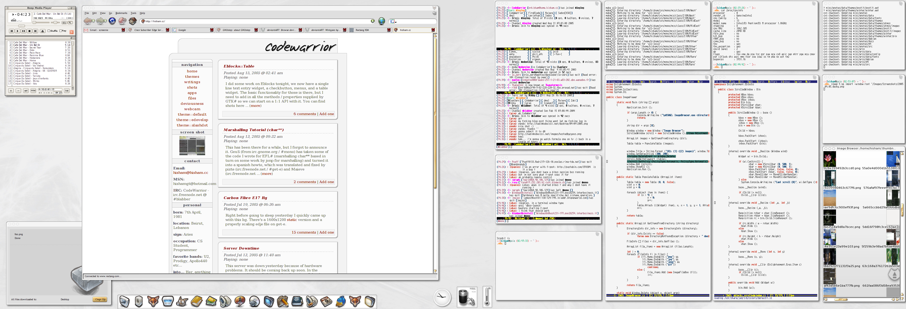Click the add (+) button in the playlist
Image resolution: width=906 pixels, height=309 pixels.
click(x=11, y=91)
